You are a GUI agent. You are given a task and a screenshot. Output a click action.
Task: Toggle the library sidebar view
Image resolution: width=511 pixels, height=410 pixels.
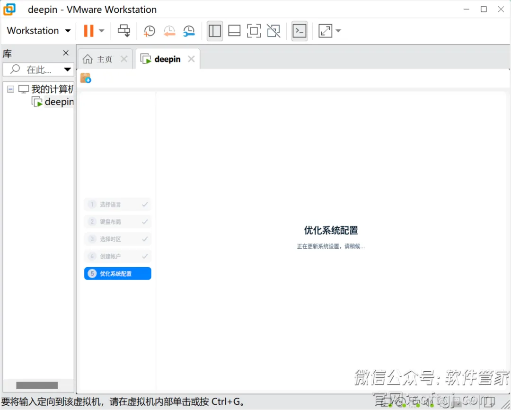click(x=215, y=31)
